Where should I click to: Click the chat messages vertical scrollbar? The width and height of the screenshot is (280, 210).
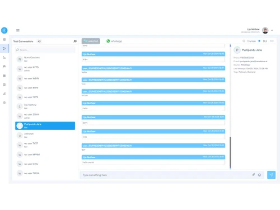pyautogui.click(x=230, y=153)
